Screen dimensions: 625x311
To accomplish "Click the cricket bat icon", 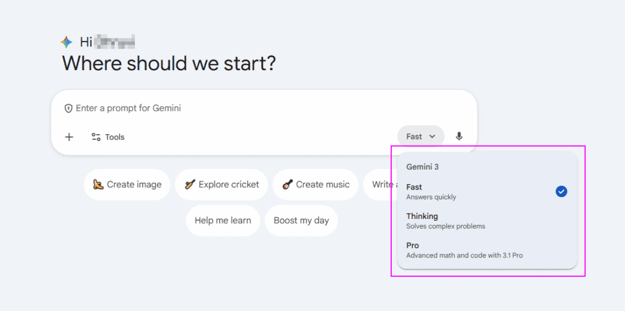I will tap(190, 184).
